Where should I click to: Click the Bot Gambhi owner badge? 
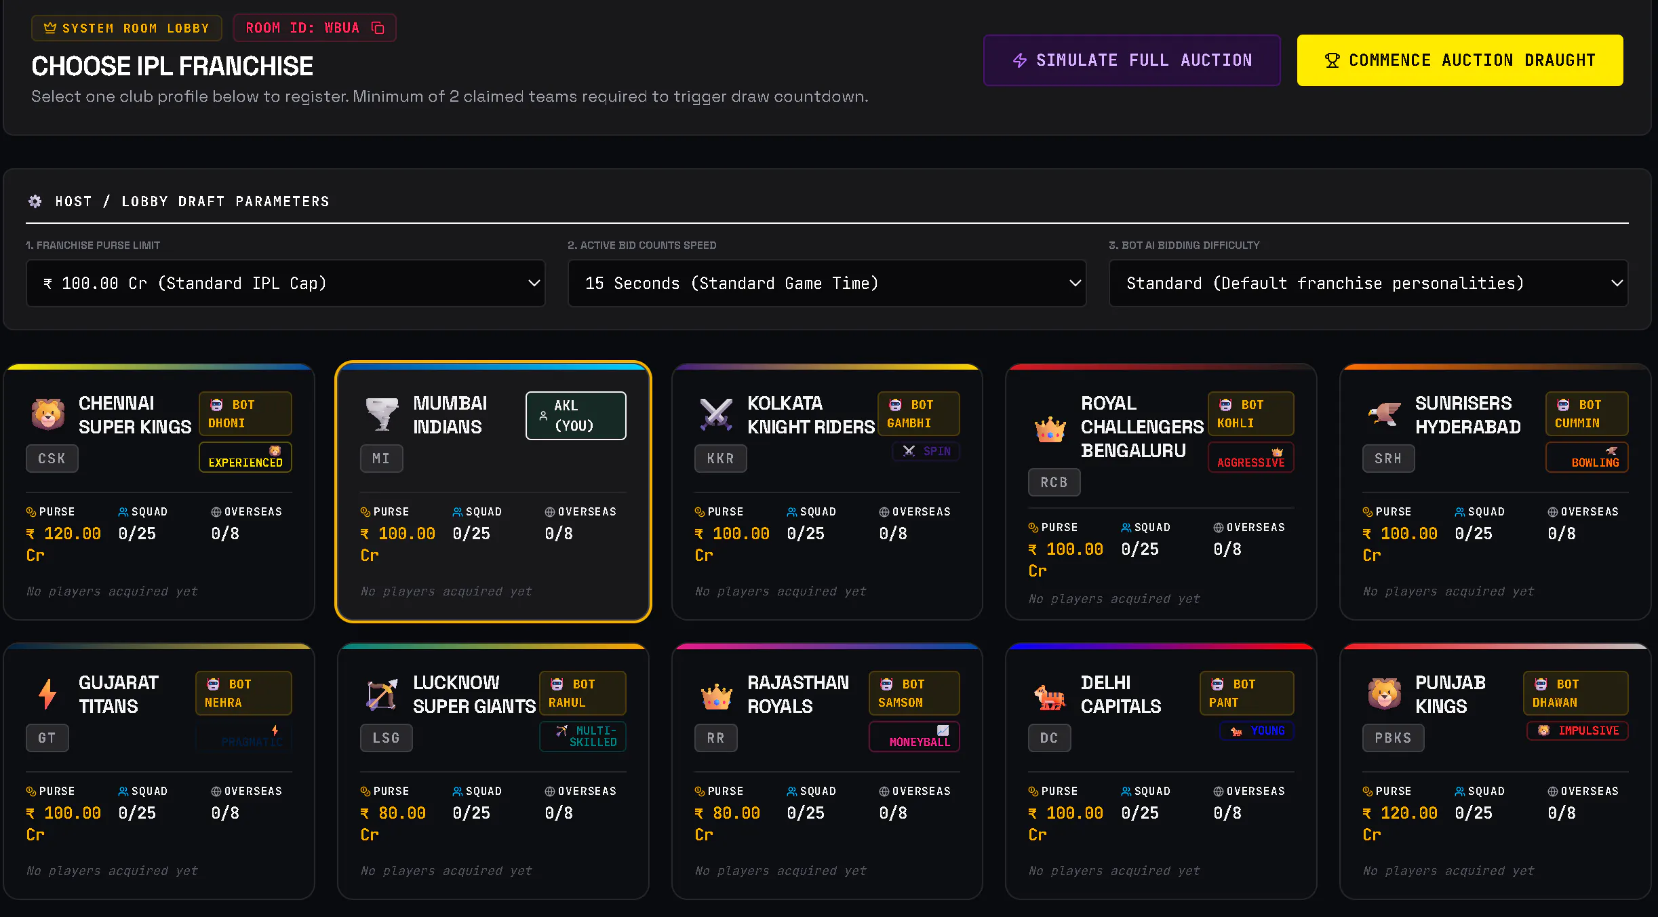click(919, 414)
